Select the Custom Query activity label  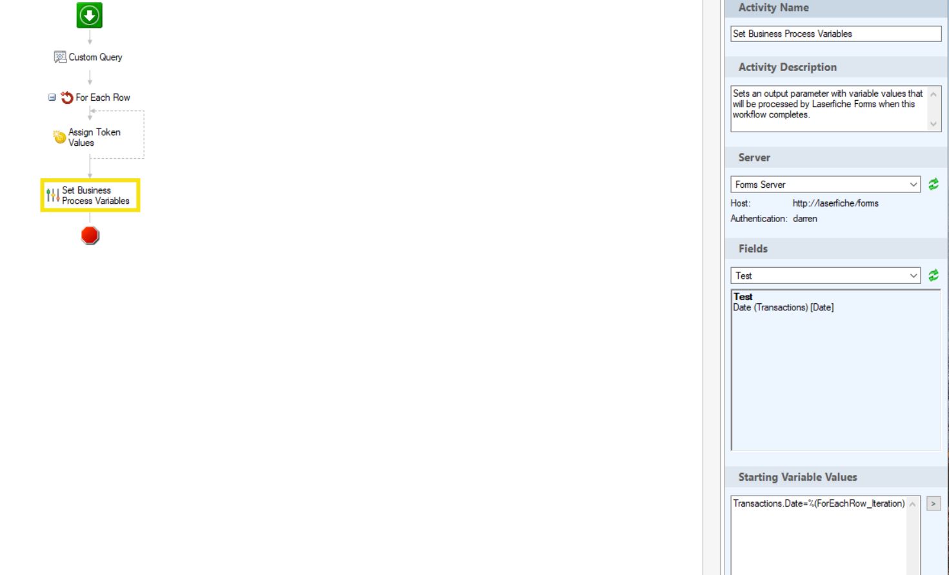pyautogui.click(x=95, y=57)
